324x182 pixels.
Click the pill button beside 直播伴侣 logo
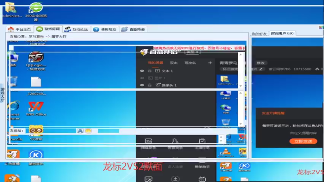tap(192, 52)
